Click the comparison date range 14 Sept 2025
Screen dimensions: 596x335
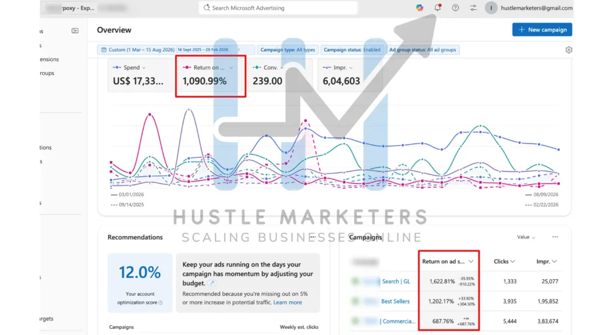203,50
